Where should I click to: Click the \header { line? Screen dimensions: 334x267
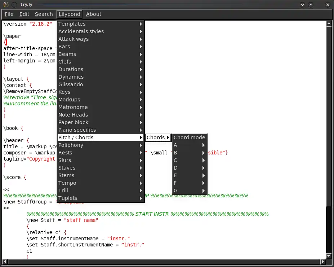(x=16, y=140)
